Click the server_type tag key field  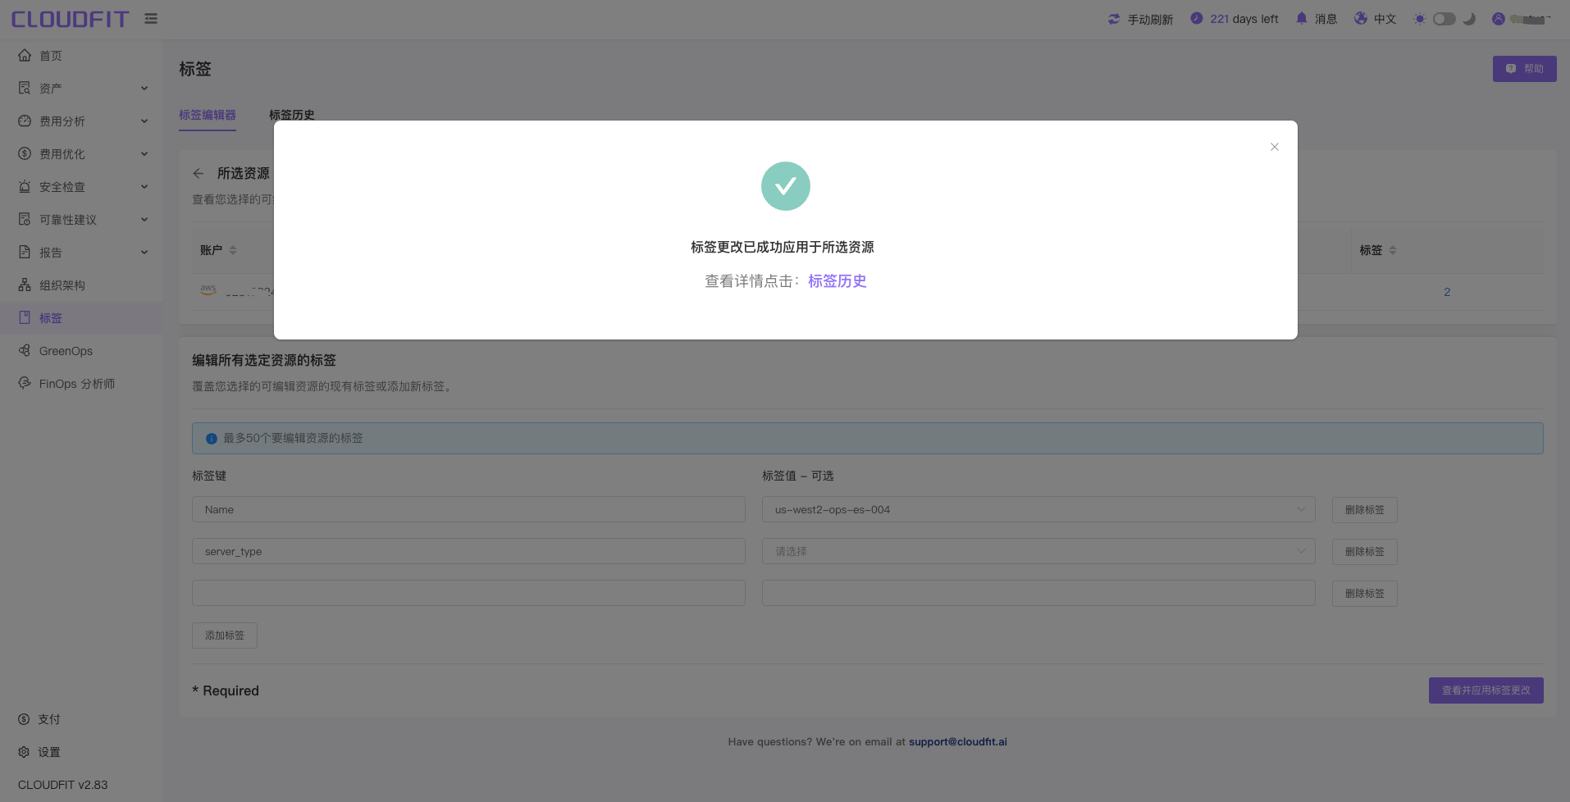click(468, 551)
